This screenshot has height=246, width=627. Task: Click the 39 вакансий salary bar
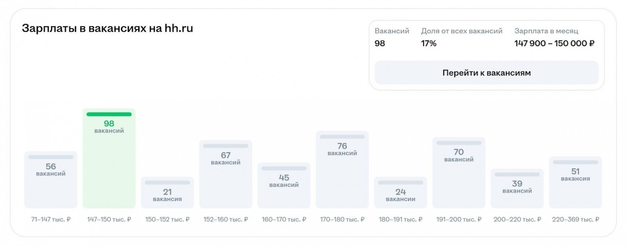(517, 188)
